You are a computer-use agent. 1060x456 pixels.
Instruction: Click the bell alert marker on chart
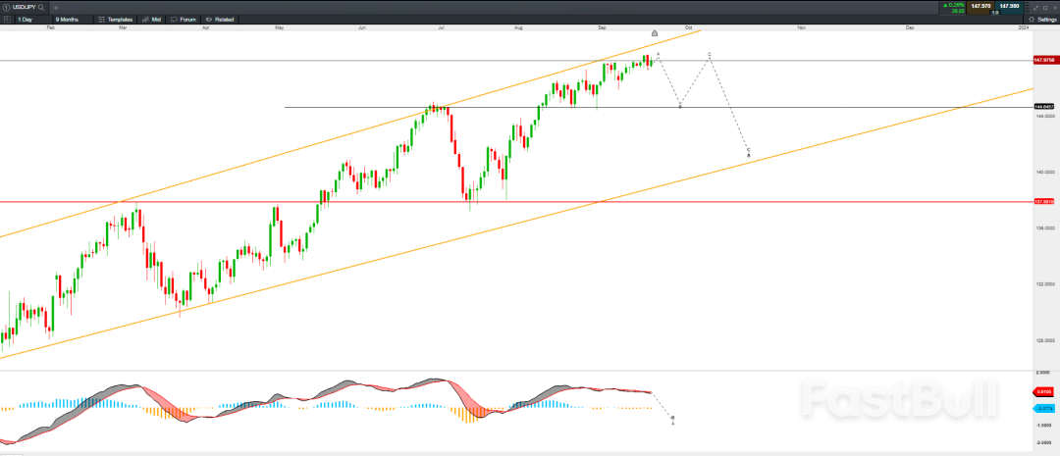pyautogui.click(x=656, y=33)
